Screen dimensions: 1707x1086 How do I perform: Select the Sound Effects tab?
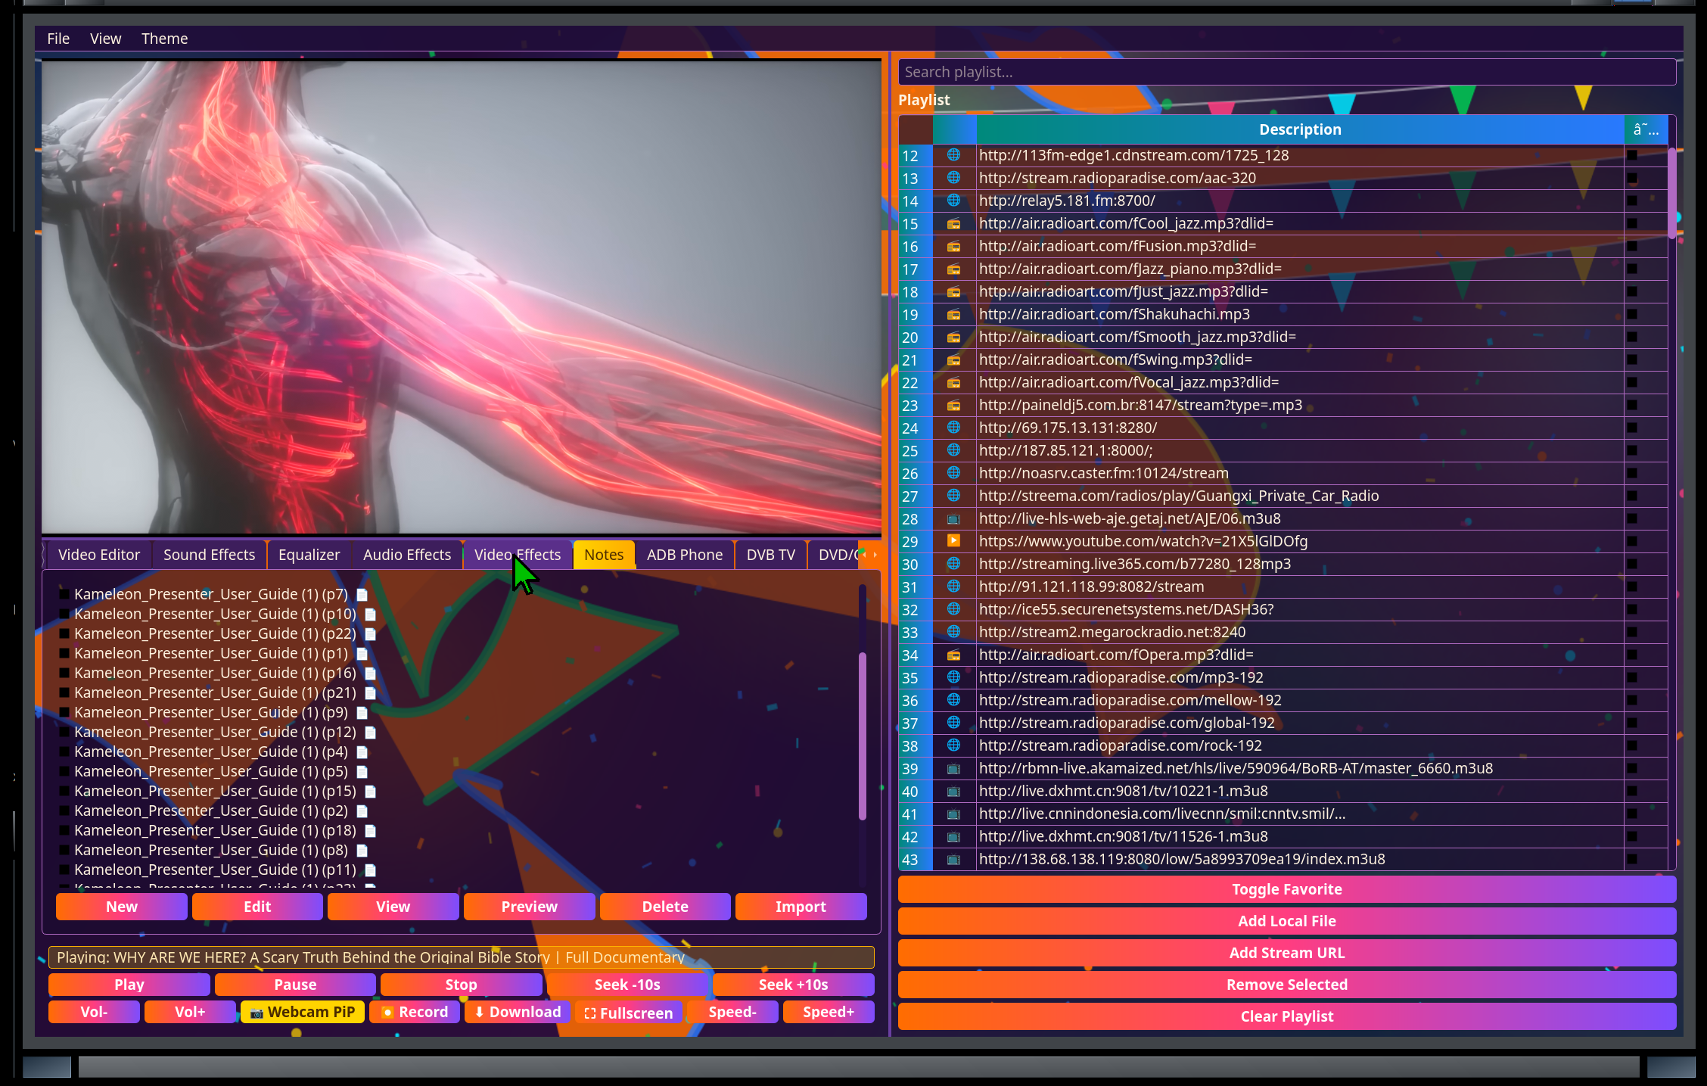coord(209,555)
